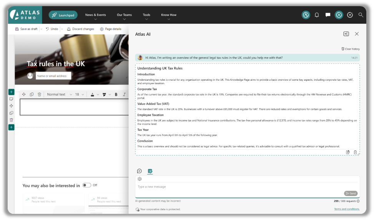Open Terms and conditions link

coord(347,209)
